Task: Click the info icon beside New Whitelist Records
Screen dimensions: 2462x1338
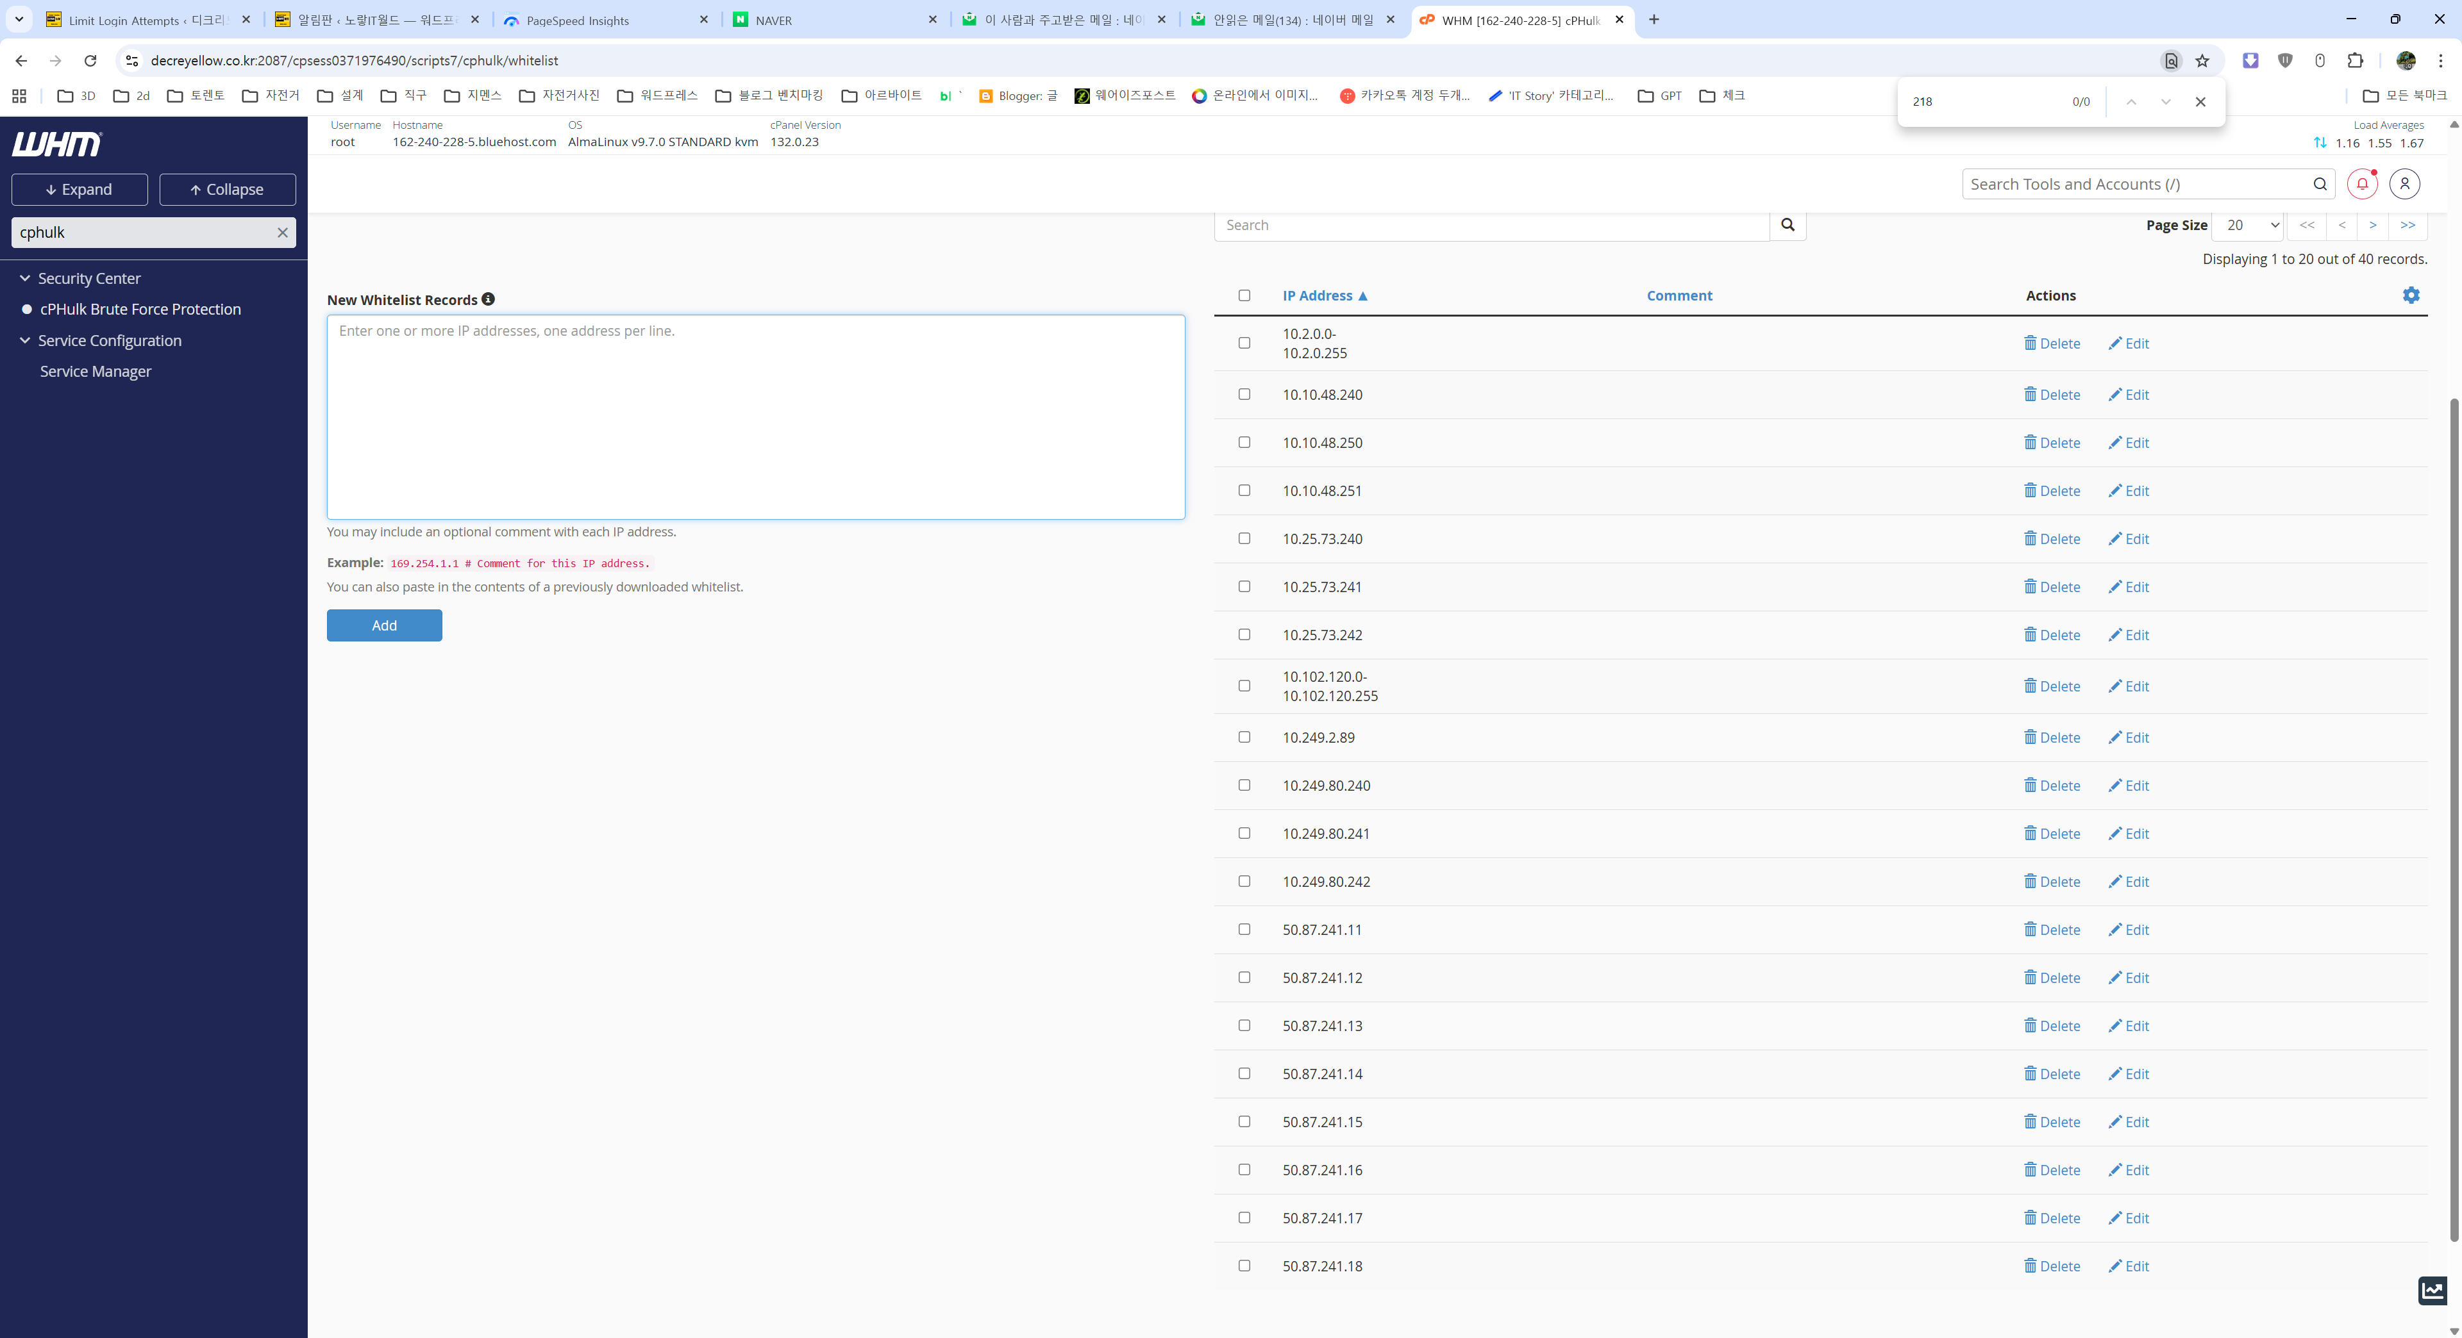Action: click(489, 299)
